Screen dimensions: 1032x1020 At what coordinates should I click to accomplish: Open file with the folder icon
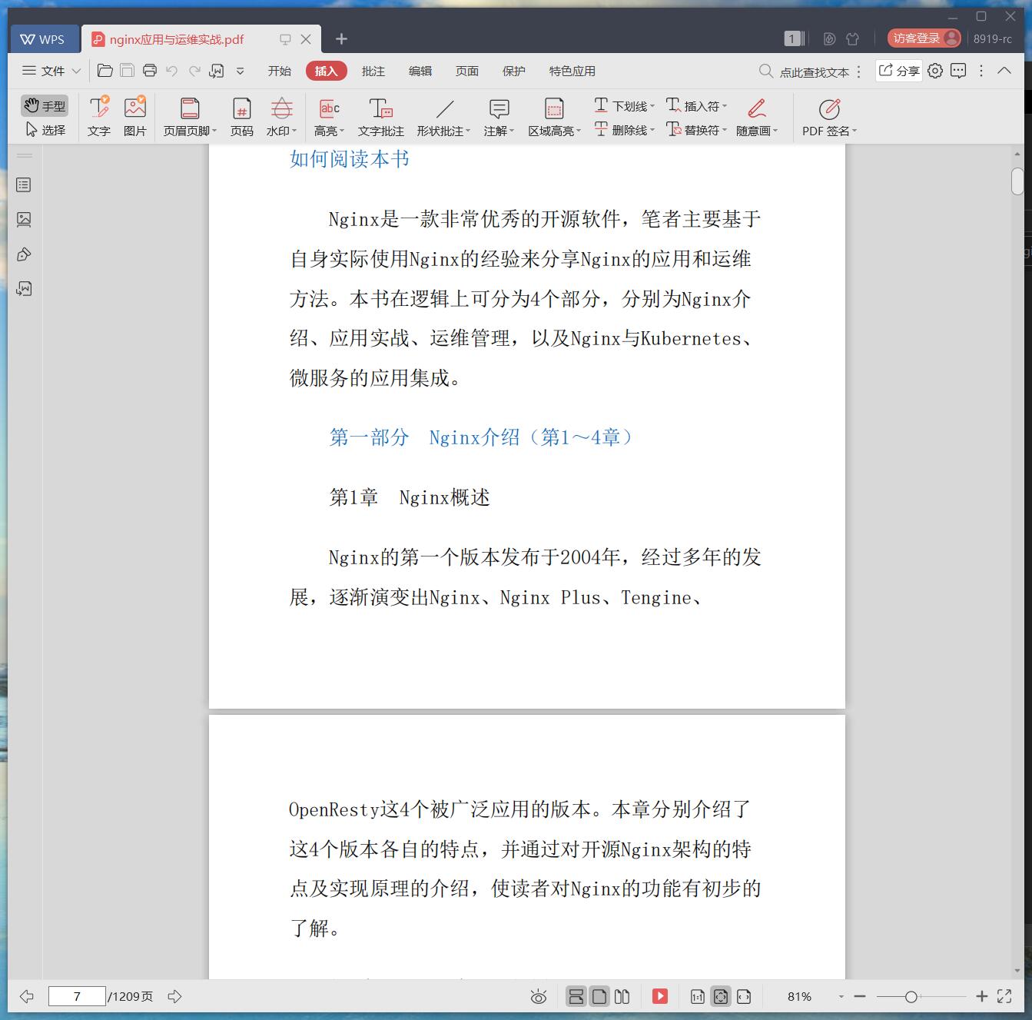click(x=105, y=71)
